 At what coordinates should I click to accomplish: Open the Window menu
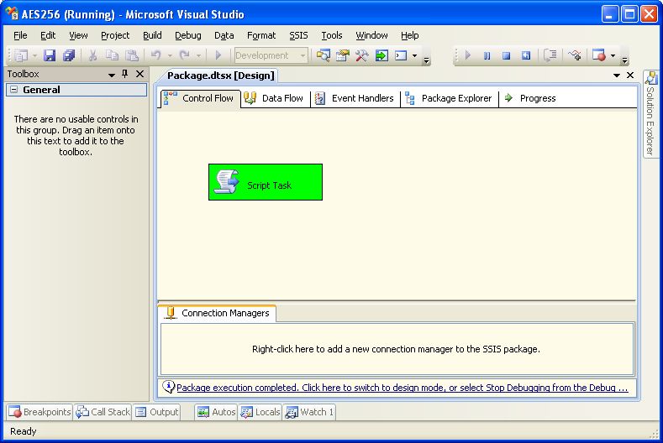[371, 35]
